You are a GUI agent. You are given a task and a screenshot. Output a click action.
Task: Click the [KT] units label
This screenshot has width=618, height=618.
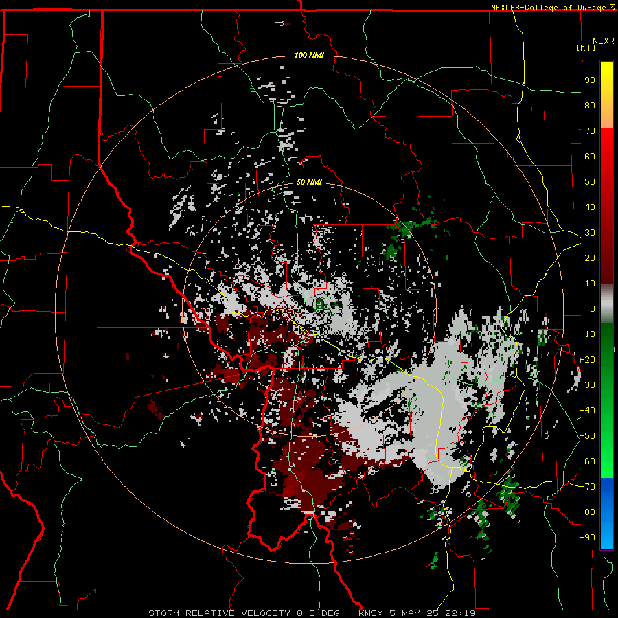click(x=586, y=47)
